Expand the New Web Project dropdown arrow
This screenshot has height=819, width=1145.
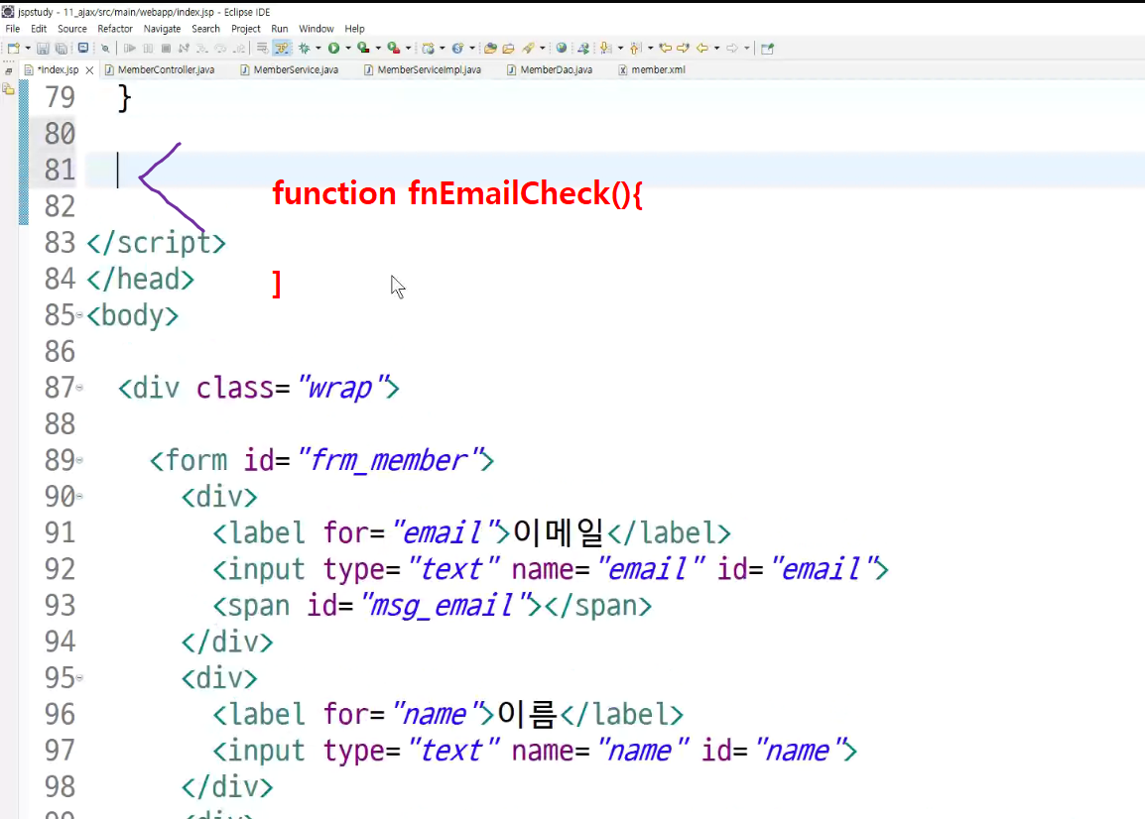point(443,49)
